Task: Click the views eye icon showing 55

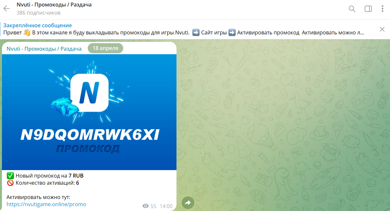Action: pyautogui.click(x=146, y=206)
